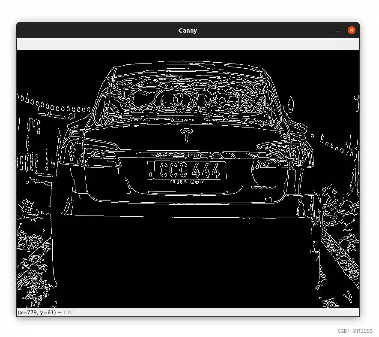The image size is (379, 337).
Task: Click the minimize button on the Canny window
Action: (x=337, y=30)
